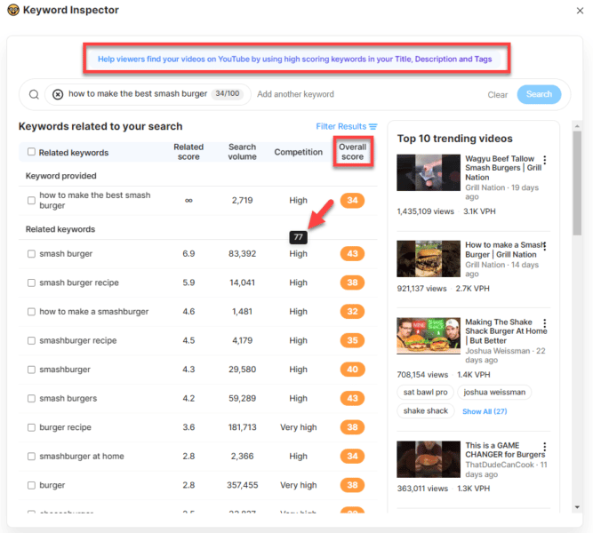The height and width of the screenshot is (533, 593).
Task: Click the vertical scrollbar thumb
Action: (577, 183)
